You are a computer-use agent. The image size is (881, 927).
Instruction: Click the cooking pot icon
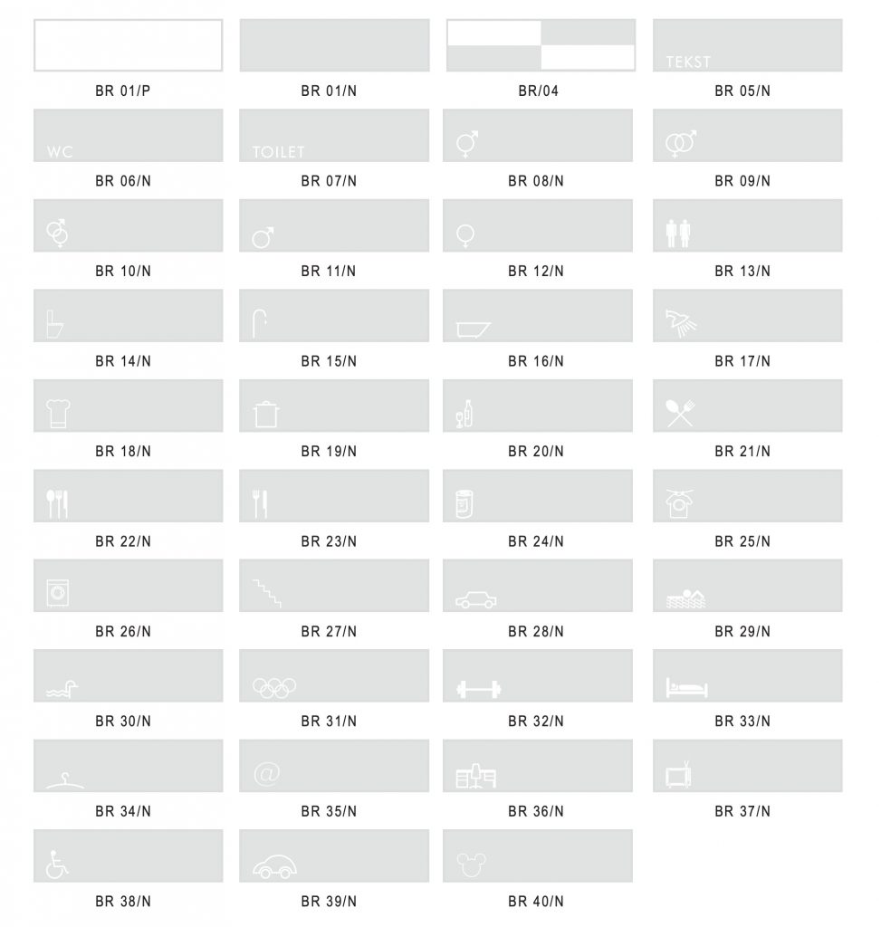tap(266, 415)
